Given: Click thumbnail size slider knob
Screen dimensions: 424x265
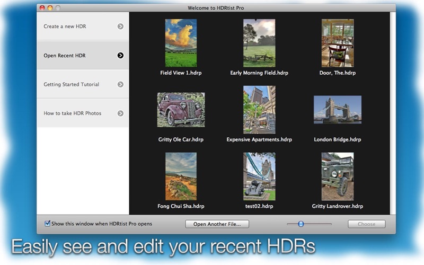Looking at the screenshot, I should click(x=301, y=224).
